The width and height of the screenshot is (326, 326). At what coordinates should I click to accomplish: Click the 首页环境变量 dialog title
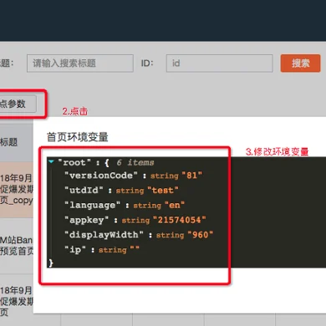point(77,137)
